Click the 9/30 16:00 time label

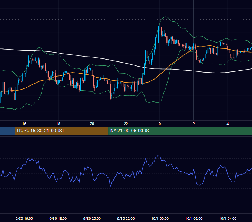coord(24,218)
